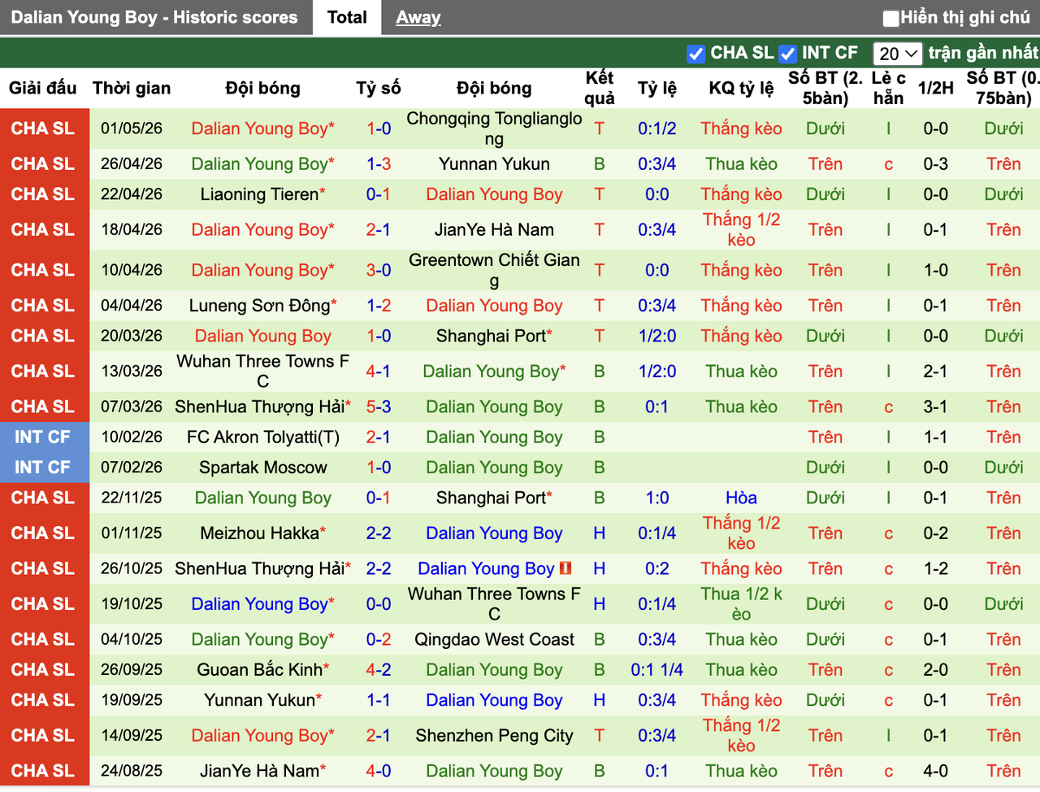This screenshot has width=1040, height=792.
Task: Open the Greentown Chiết Giang team link
Action: [494, 270]
